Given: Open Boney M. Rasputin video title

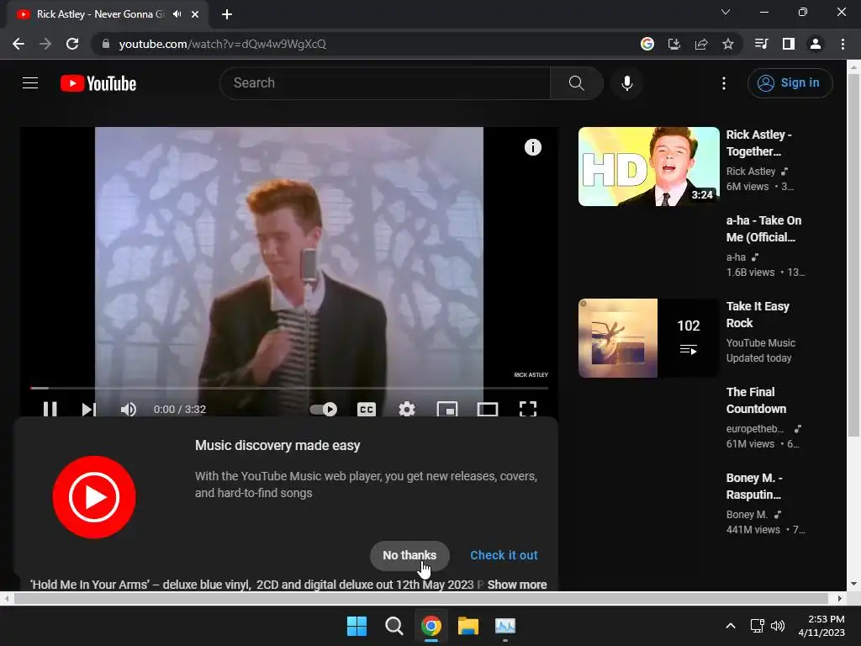Looking at the screenshot, I should click(x=754, y=486).
